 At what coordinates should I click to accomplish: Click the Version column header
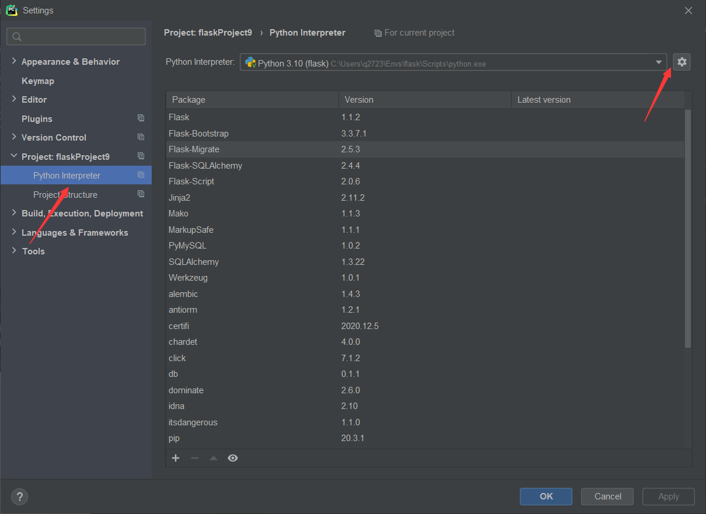[x=425, y=100]
